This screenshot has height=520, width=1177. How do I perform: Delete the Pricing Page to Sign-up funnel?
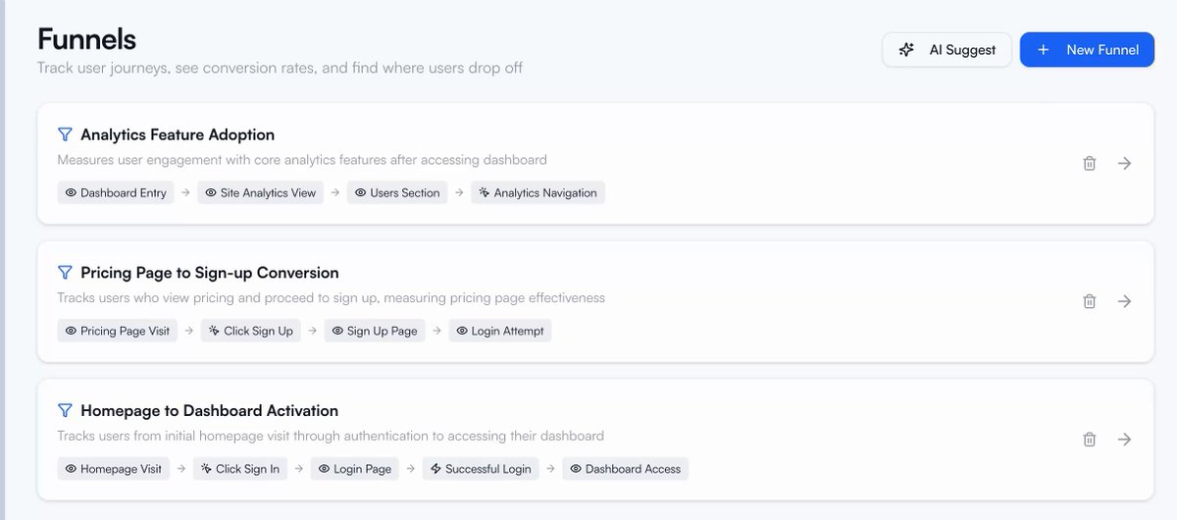1089,301
